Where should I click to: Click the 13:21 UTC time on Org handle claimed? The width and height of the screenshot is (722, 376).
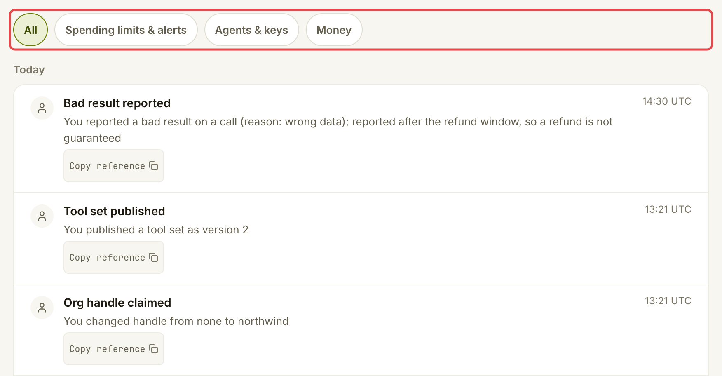tap(668, 301)
